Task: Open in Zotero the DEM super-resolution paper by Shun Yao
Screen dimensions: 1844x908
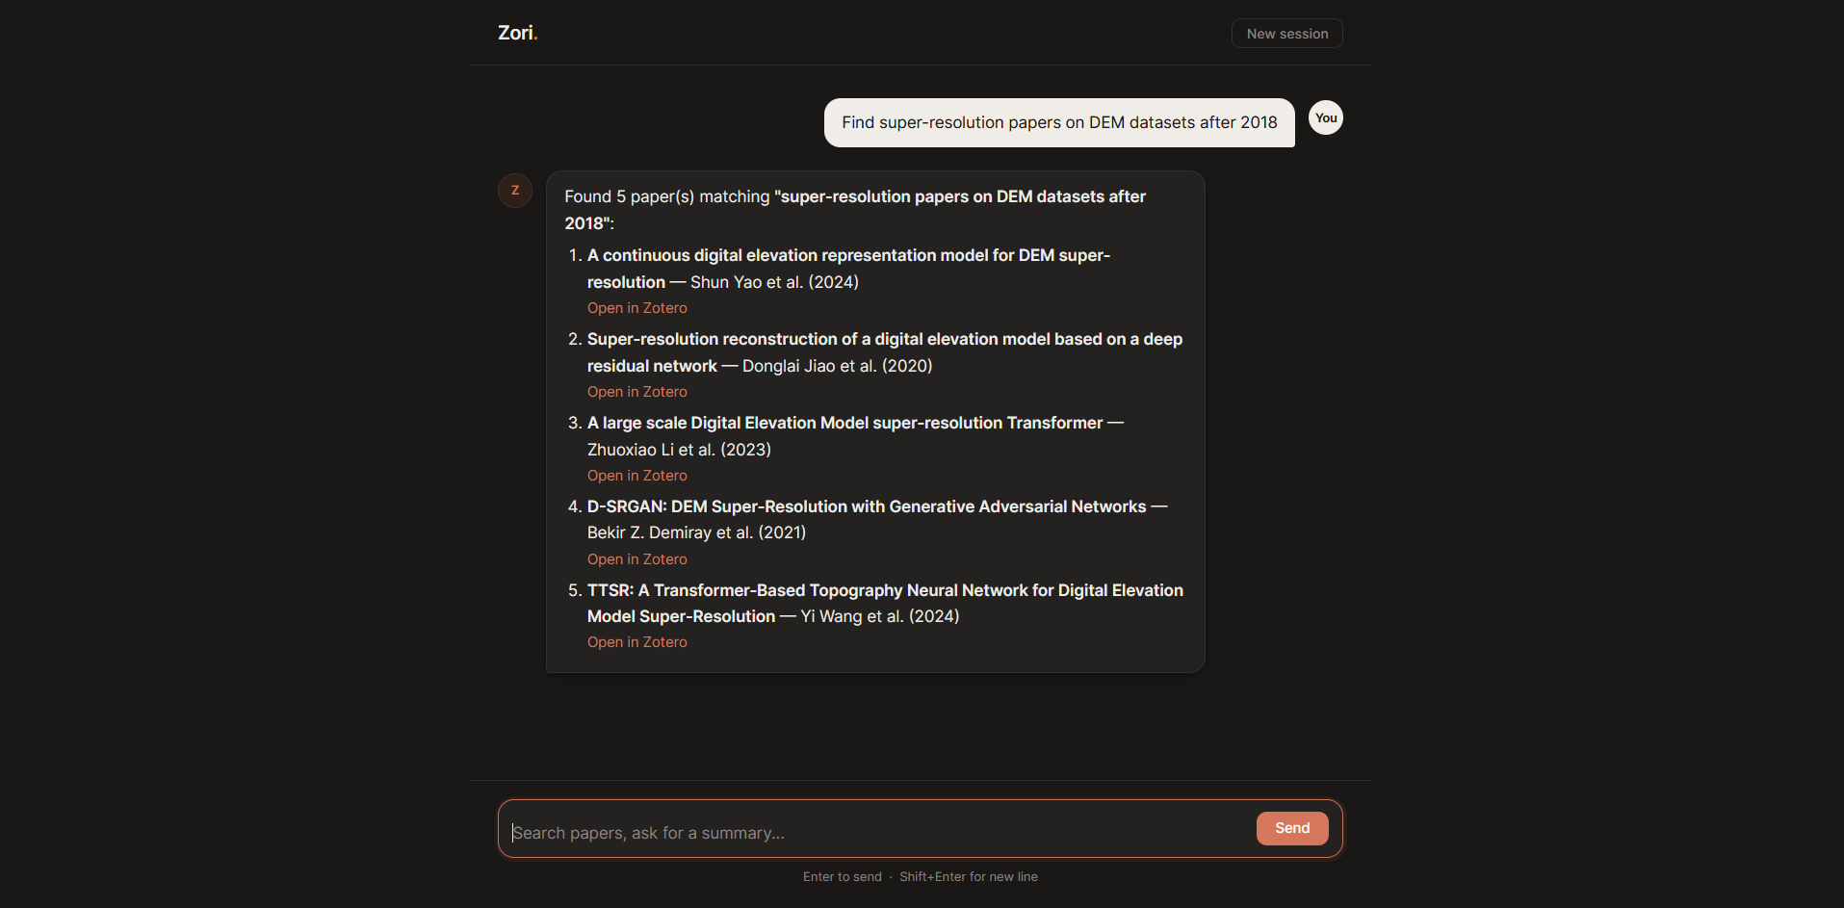Action: coord(636,307)
